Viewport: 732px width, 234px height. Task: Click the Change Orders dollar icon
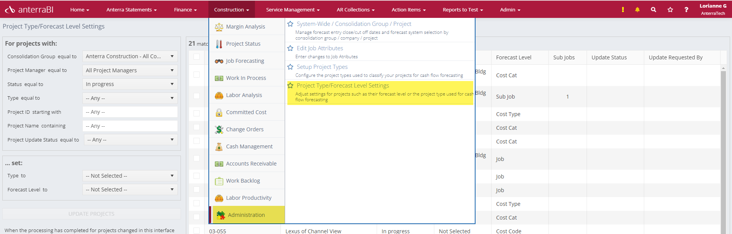click(219, 129)
